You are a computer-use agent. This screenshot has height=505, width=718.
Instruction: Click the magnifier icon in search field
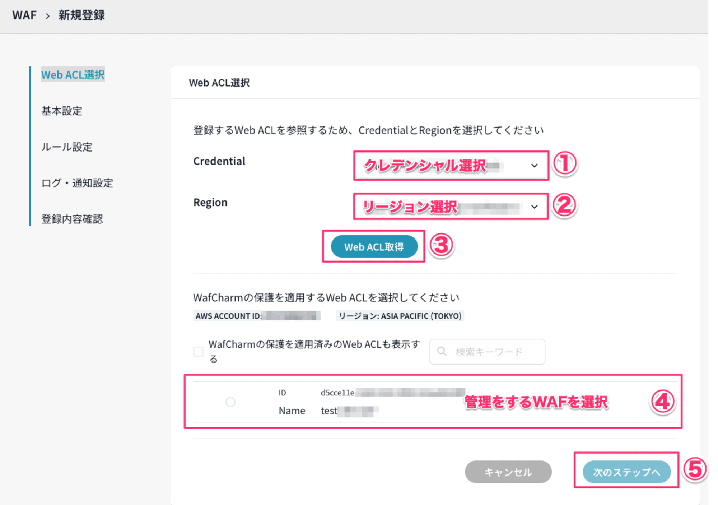click(442, 352)
